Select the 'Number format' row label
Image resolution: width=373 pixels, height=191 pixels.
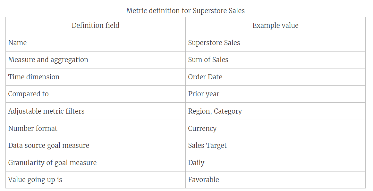tap(33, 129)
